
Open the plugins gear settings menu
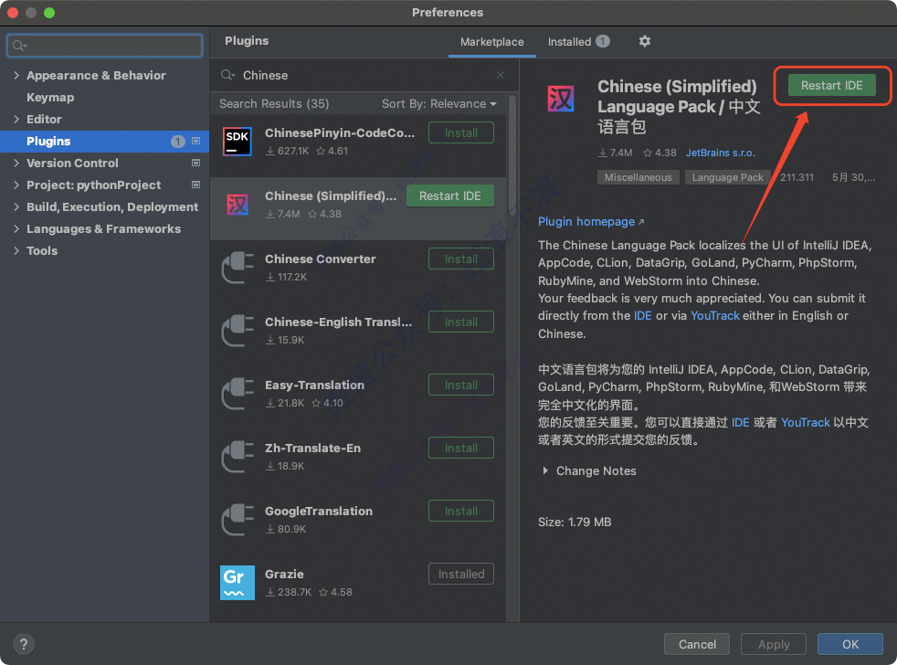point(644,41)
